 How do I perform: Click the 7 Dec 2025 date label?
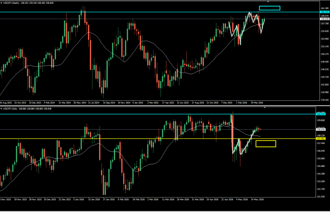[227, 103]
